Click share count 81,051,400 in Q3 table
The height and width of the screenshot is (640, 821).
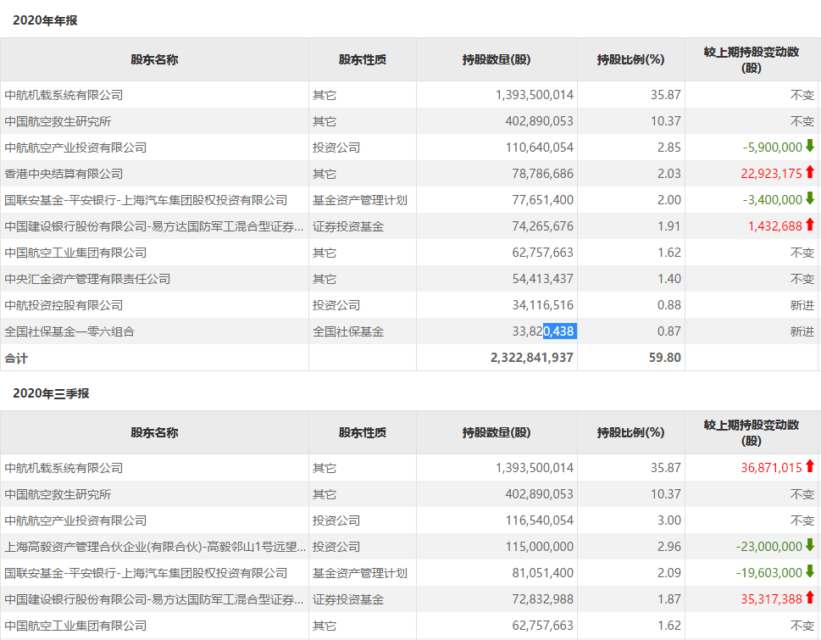543,572
